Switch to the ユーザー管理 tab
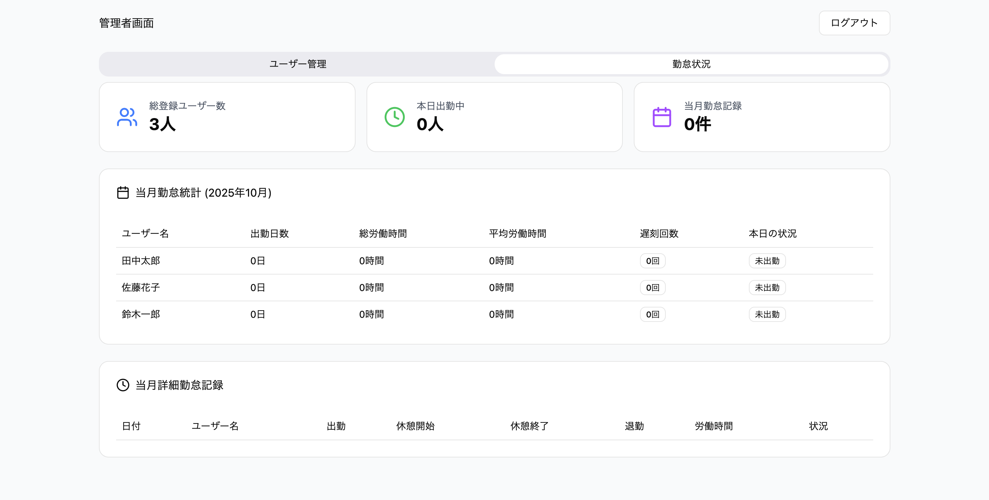 pyautogui.click(x=298, y=64)
